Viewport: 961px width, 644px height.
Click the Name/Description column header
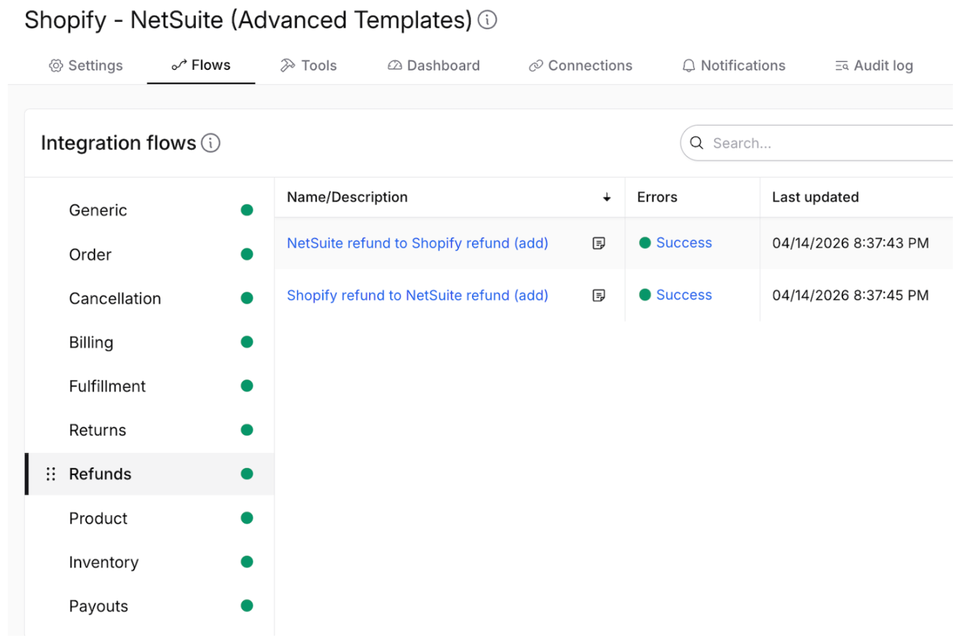click(x=347, y=198)
